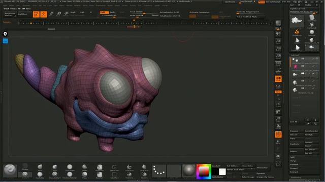325x182 pixels.
Task: Select the black secondary color swatch
Action: (x=215, y=172)
